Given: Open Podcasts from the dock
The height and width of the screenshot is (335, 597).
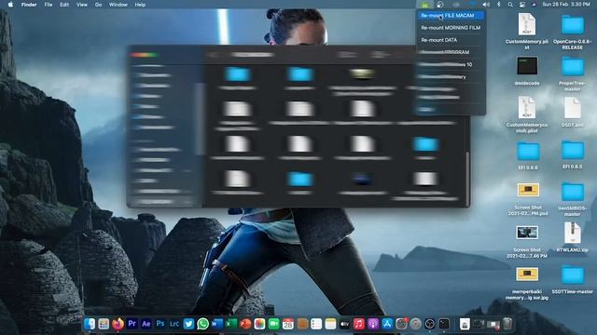Looking at the screenshot, I should click(373, 324).
